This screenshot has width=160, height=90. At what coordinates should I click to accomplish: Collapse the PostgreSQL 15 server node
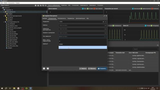[x=3, y=10]
